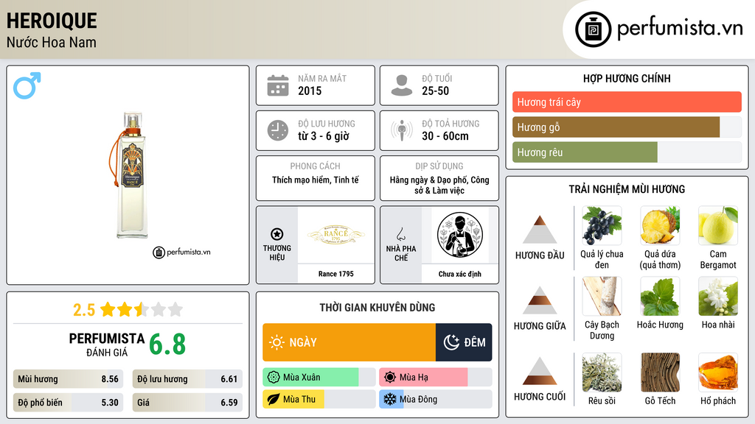Click the person icon beside Độ tuổi
This screenshot has width=755, height=424.
click(402, 85)
